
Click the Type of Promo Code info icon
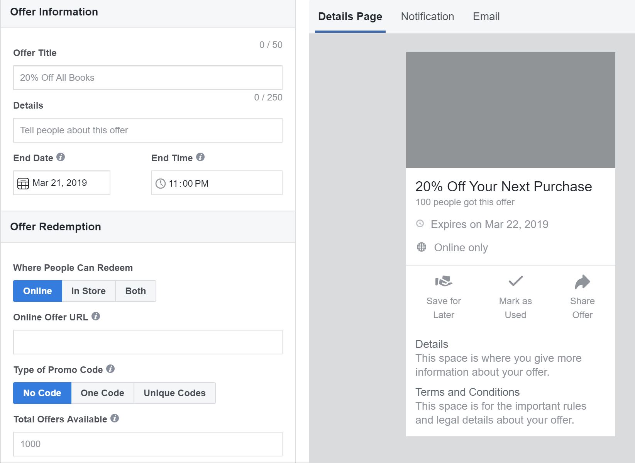(x=110, y=369)
